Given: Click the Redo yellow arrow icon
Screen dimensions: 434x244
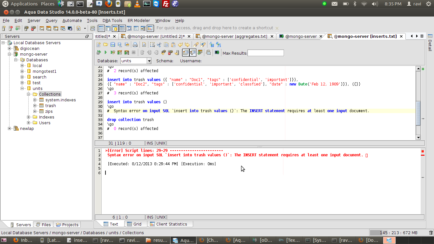Looking at the screenshot, I should [x=187, y=44].
